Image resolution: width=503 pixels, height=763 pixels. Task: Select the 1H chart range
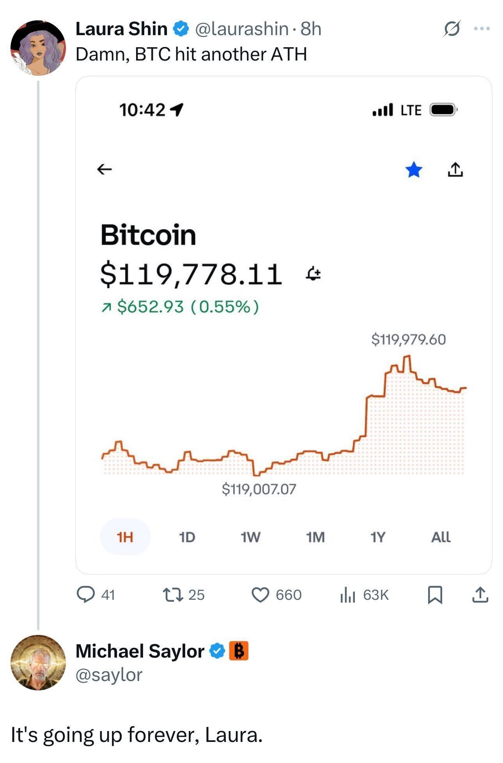(x=125, y=537)
